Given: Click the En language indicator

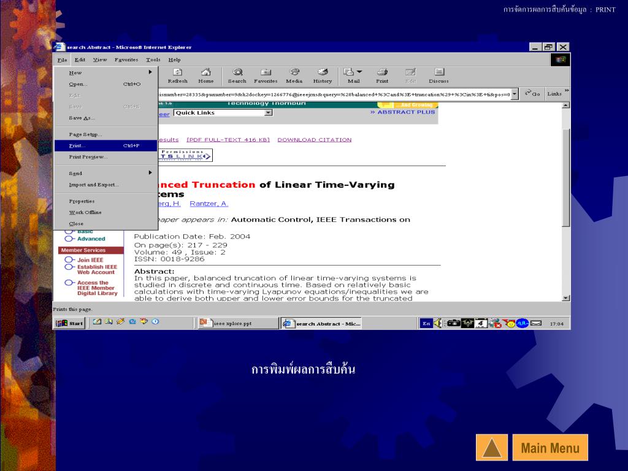Looking at the screenshot, I should click(x=426, y=323).
